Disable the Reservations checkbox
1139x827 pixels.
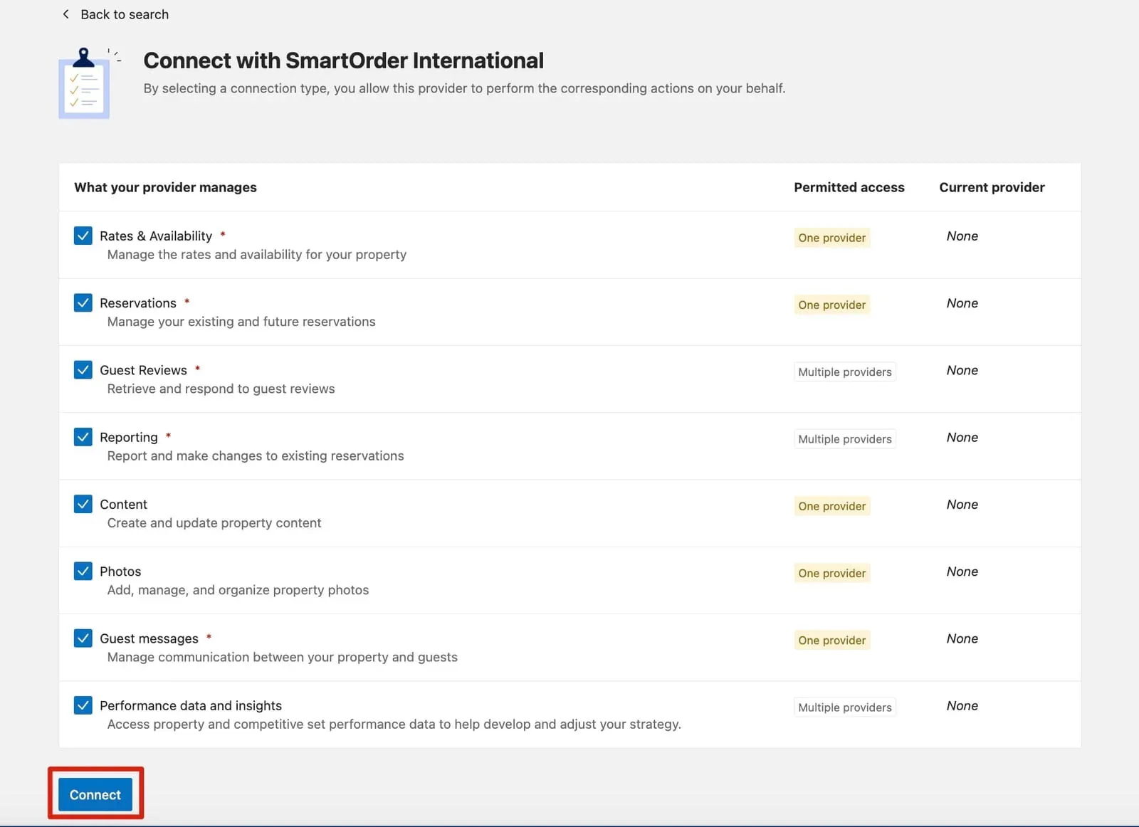83,302
